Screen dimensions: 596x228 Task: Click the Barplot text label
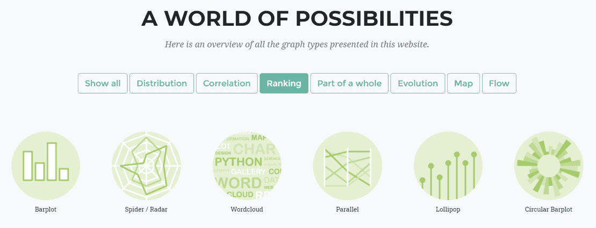point(46,209)
